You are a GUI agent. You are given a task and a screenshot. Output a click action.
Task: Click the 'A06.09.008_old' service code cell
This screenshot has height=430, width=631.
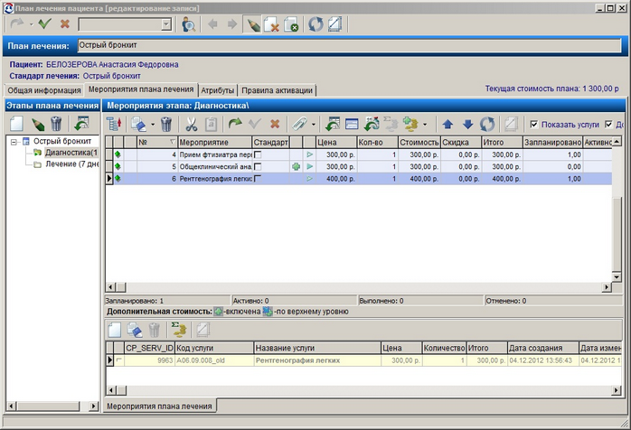214,360
